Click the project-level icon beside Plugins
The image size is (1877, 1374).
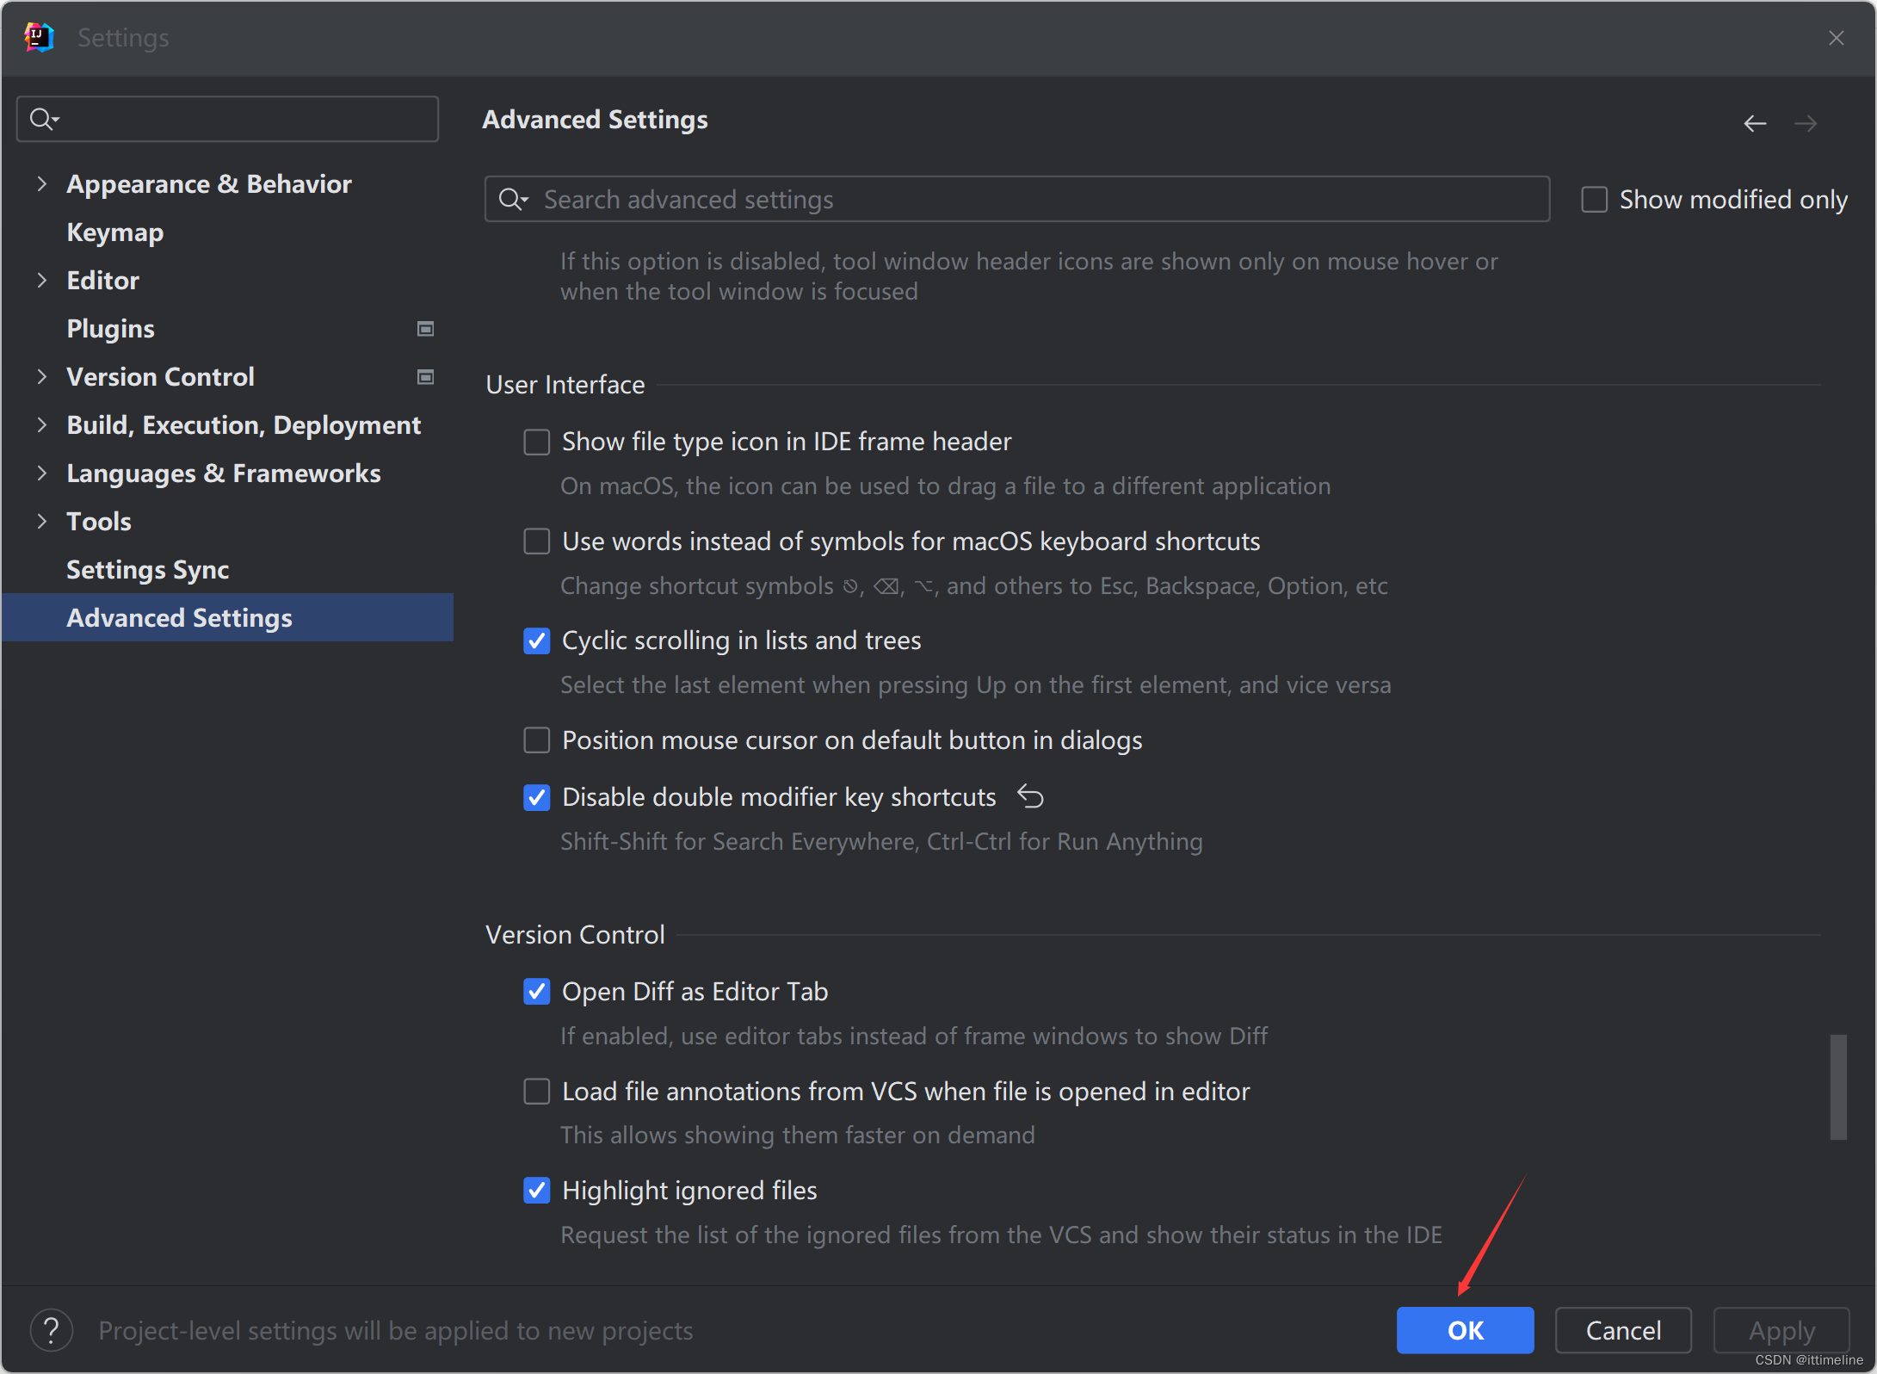coord(425,329)
